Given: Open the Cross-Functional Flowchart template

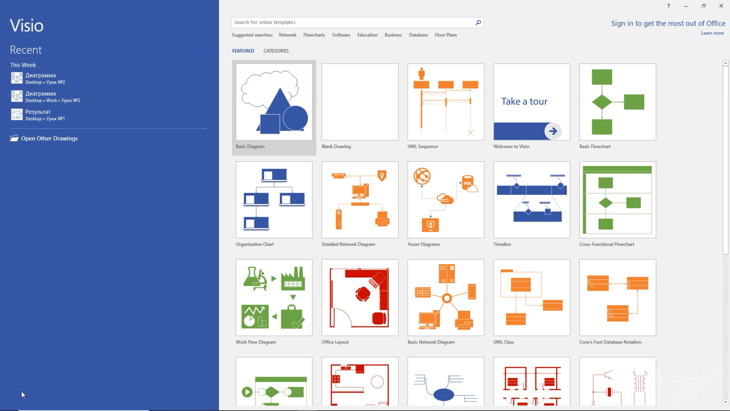Looking at the screenshot, I should [x=617, y=200].
